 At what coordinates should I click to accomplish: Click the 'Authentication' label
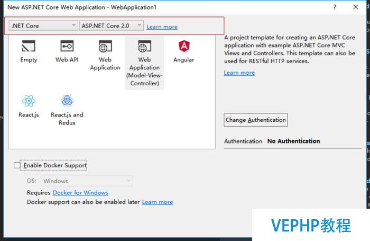pyautogui.click(x=243, y=141)
